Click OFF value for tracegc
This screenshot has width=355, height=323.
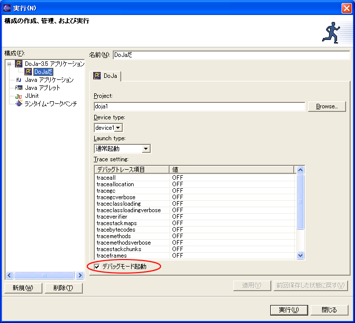(177, 191)
